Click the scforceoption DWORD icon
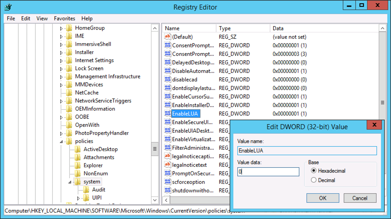Screen dimensions: 391x219 [x=168, y=182]
